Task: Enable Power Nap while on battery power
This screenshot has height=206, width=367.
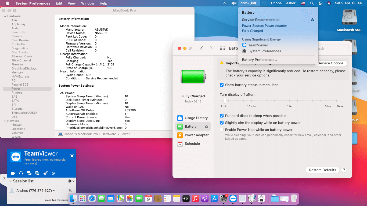Action: [x=222, y=130]
